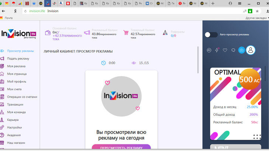Click the megaphone icon of ad balance
This screenshot has width=269, height=151.
tap(87, 32)
